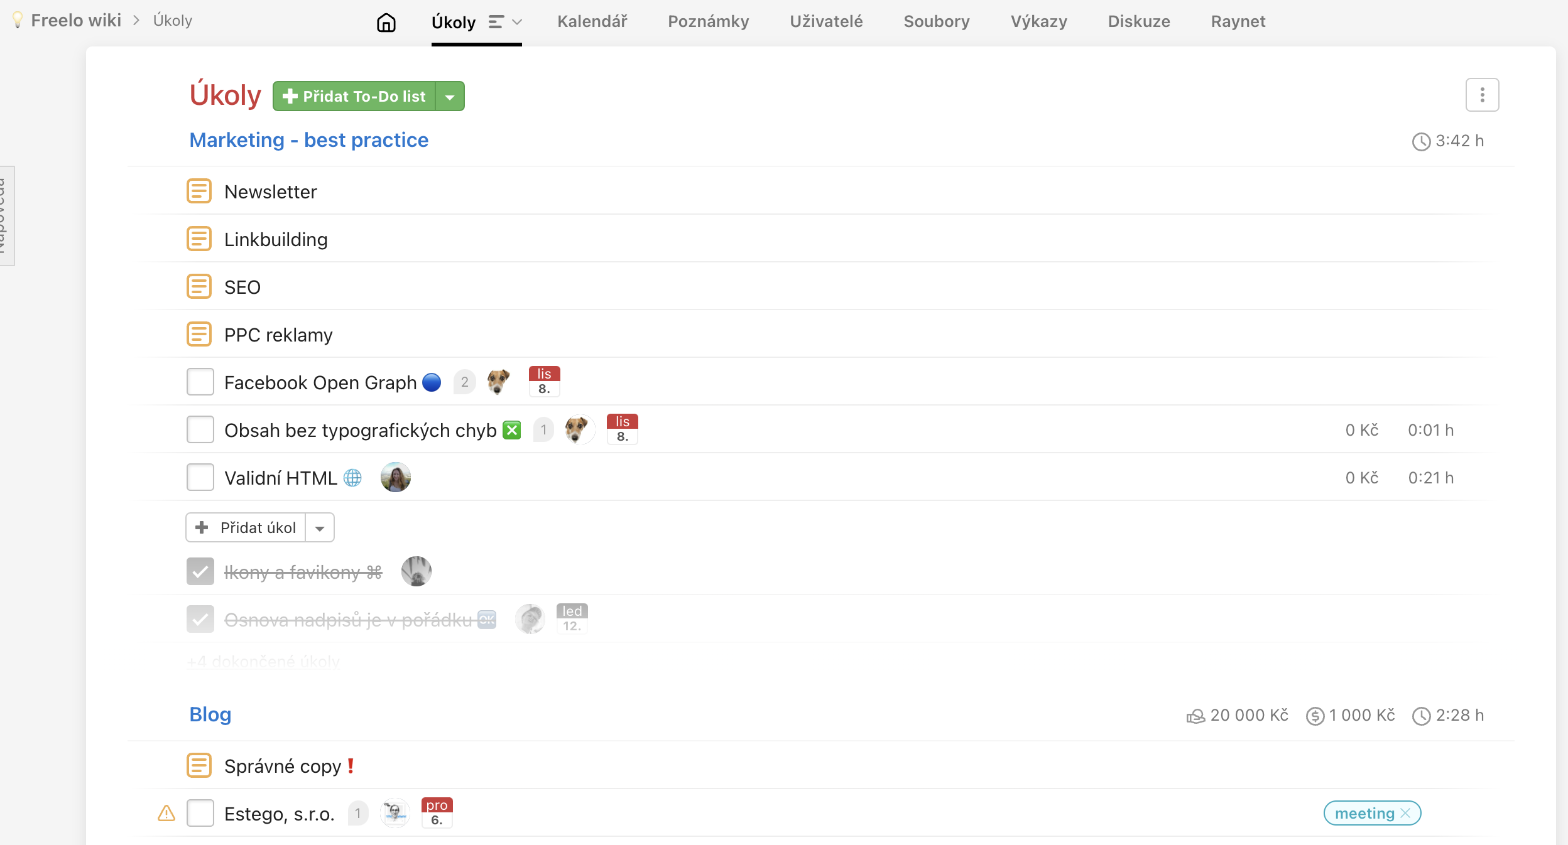Click the warning triangle icon next to Estego, s.r.o.
This screenshot has height=845, width=1568.
coord(166,813)
